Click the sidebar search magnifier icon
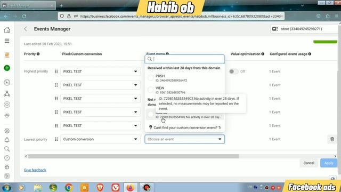341x192 pixels. pyautogui.click(x=7, y=149)
